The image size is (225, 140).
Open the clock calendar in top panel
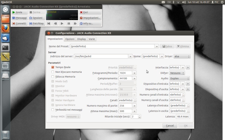[199, 2]
